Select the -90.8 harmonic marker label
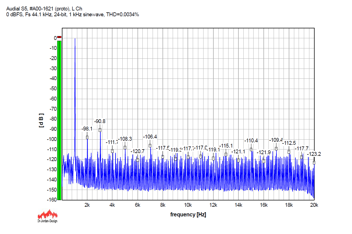 tap(100, 121)
